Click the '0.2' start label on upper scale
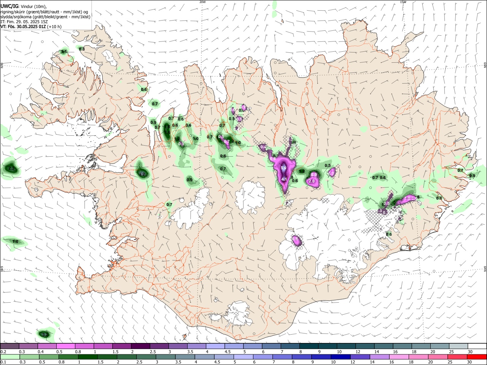Screen dimensions: 487x365 [3, 352]
